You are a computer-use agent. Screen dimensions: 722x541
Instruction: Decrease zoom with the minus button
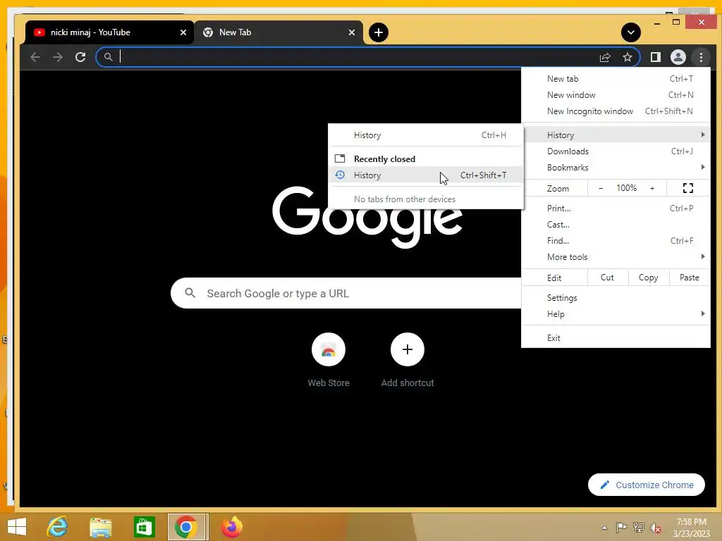[x=601, y=188]
